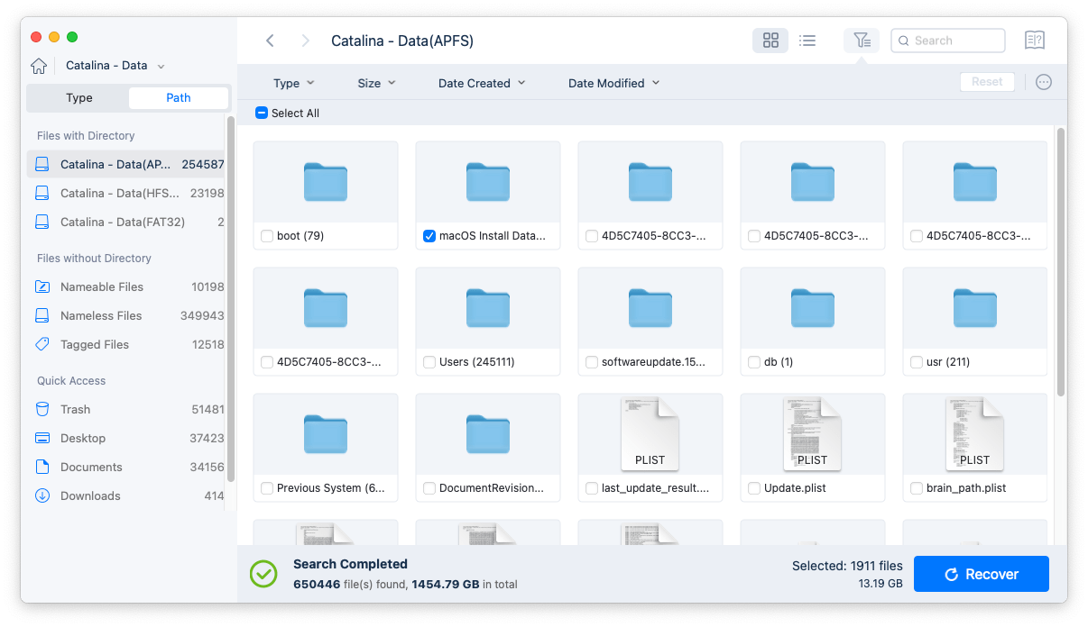Screen dimensions: 1088x627
Task: Open the Type filter dropdown
Action: tap(293, 82)
